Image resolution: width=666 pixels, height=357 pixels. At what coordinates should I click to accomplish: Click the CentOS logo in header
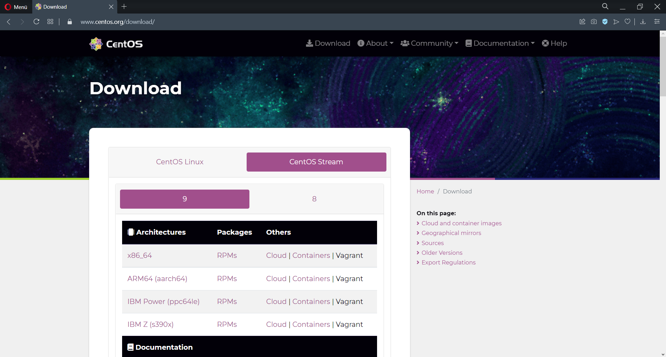(x=116, y=44)
